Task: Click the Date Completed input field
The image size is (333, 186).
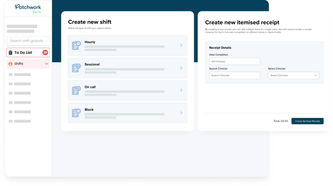Action: 235,62
